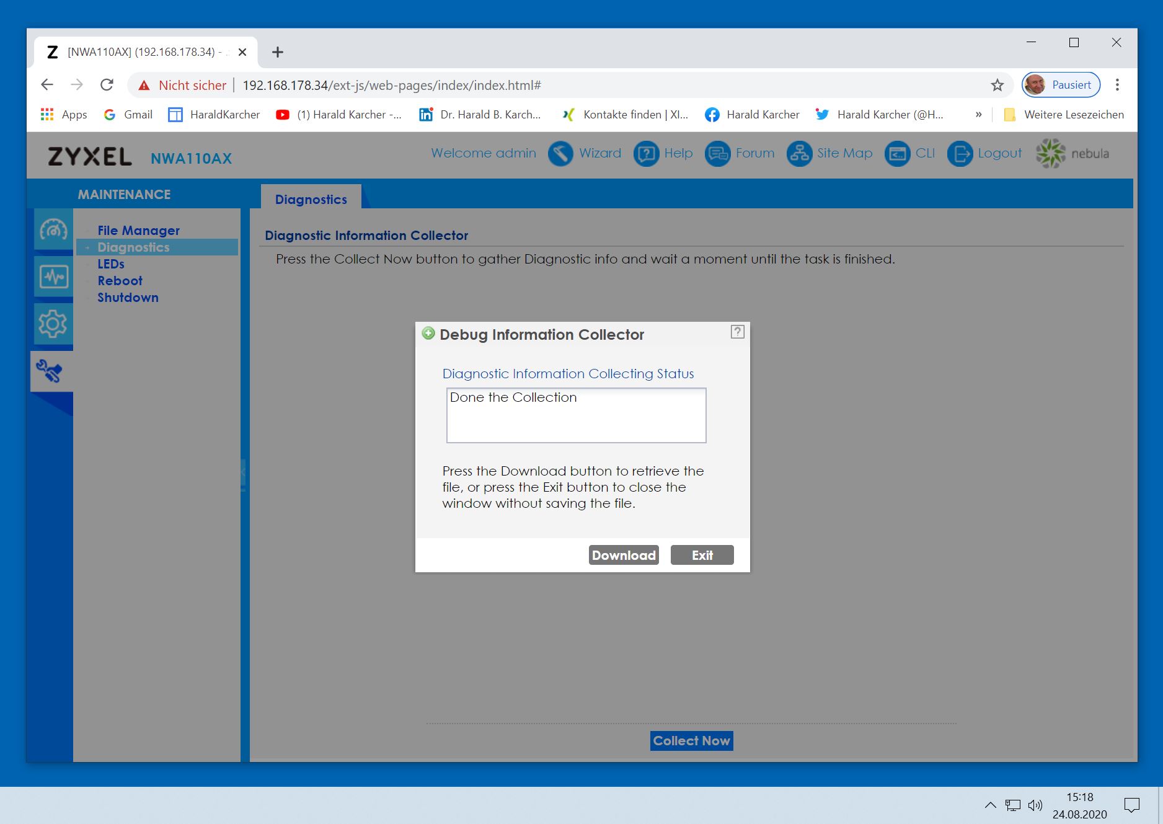Image resolution: width=1163 pixels, height=824 pixels.
Task: Open the Forum link
Action: point(755,153)
